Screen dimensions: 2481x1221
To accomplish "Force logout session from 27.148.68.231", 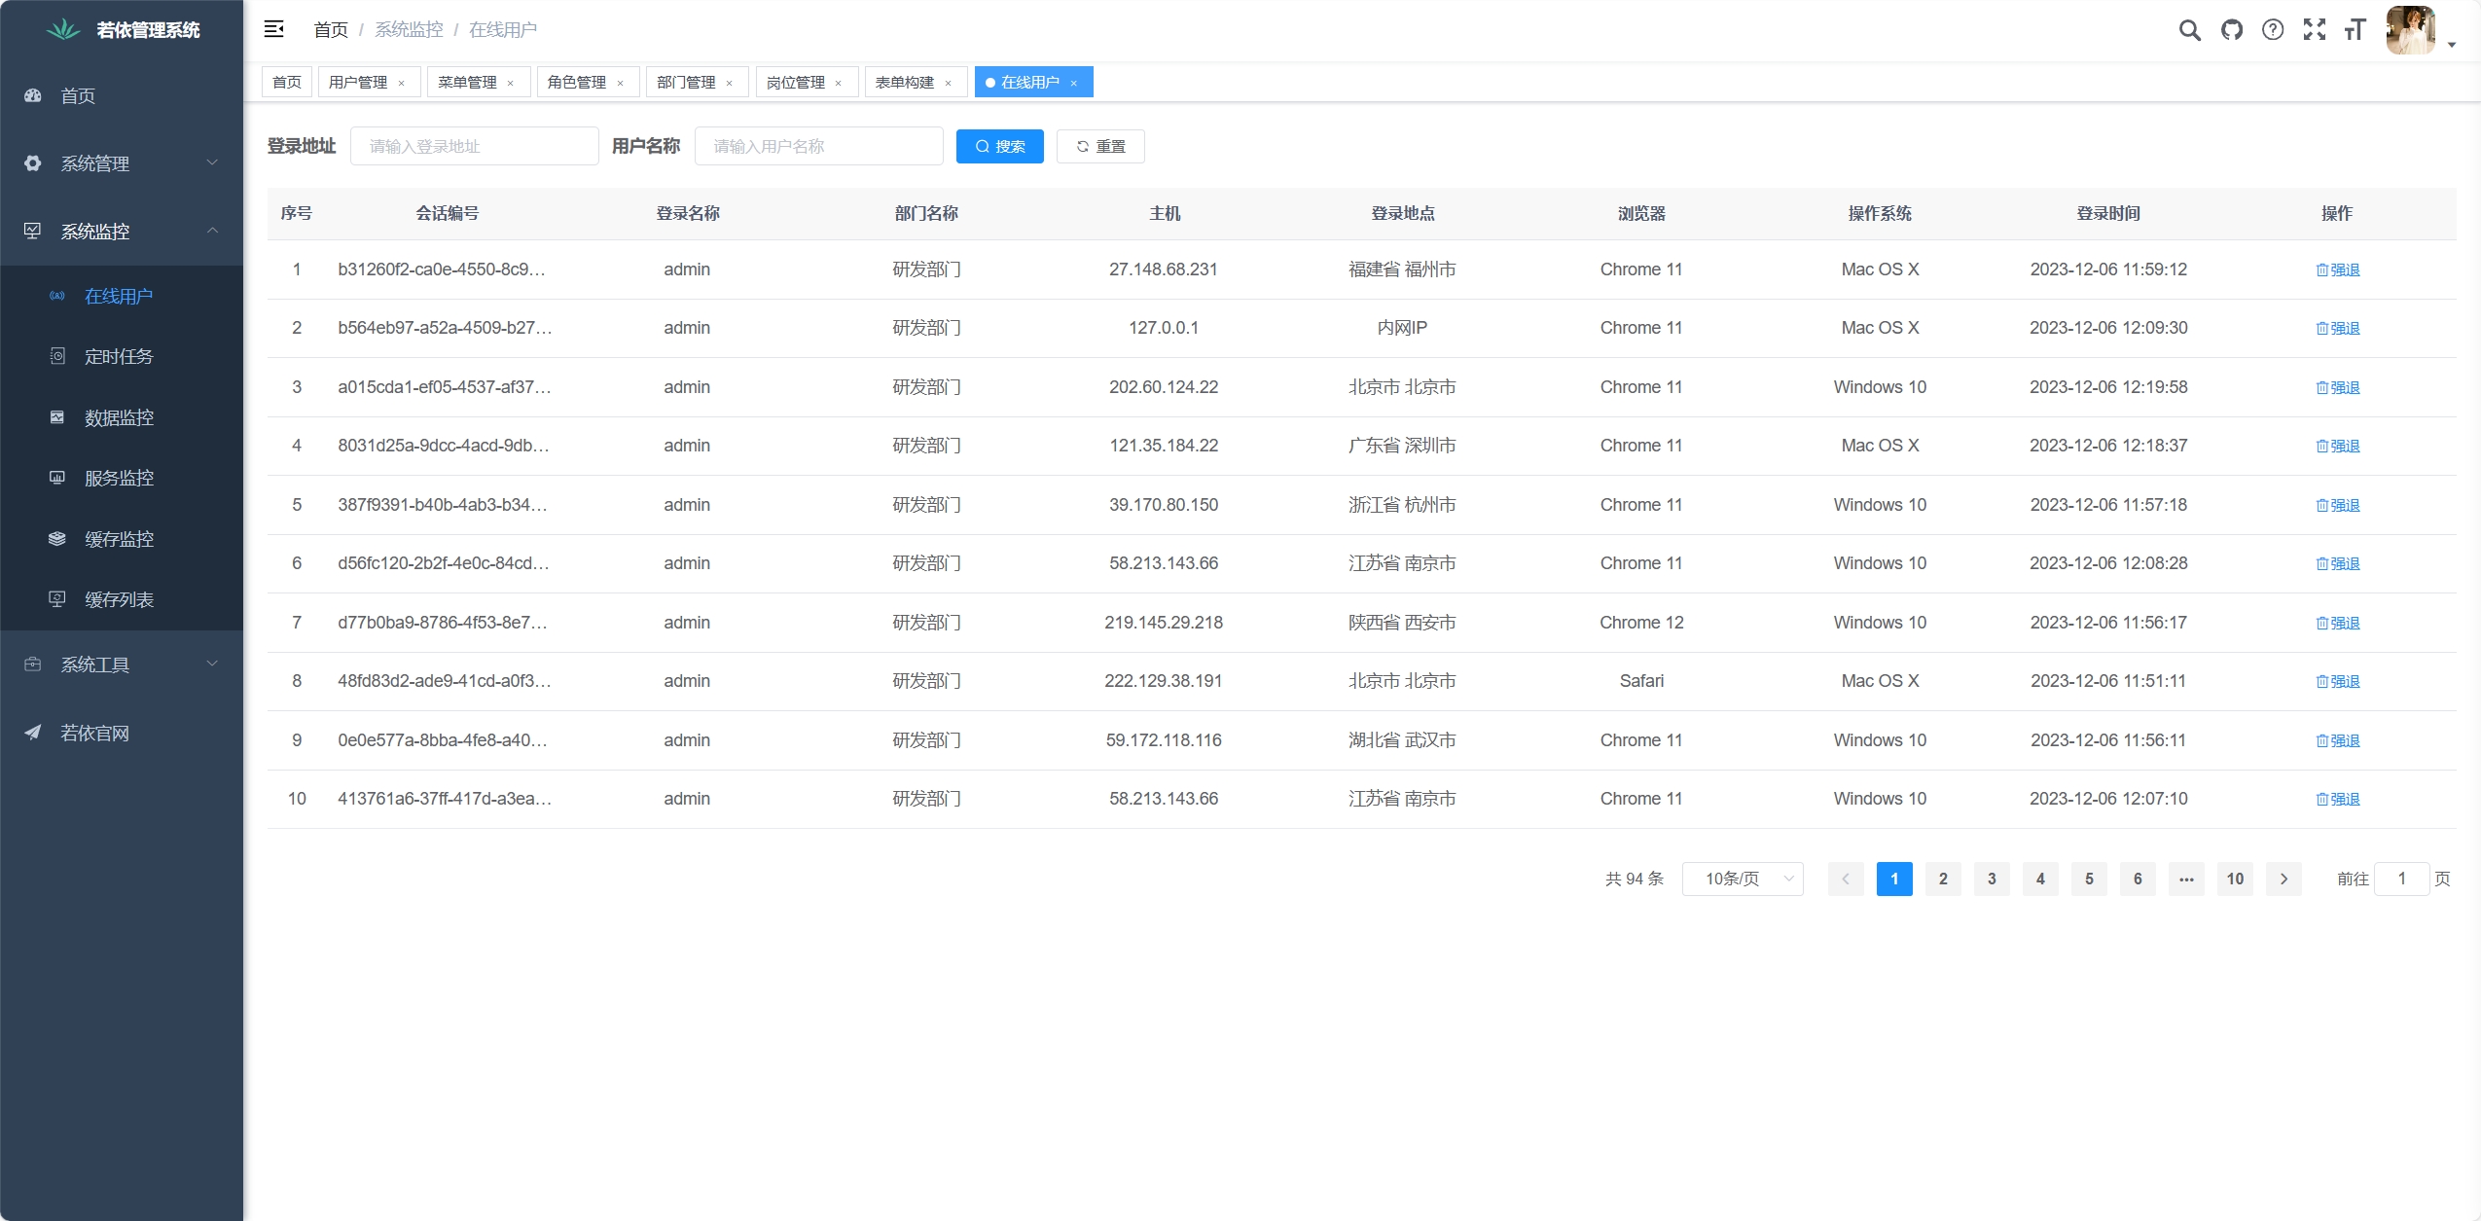I will 2337,269.
